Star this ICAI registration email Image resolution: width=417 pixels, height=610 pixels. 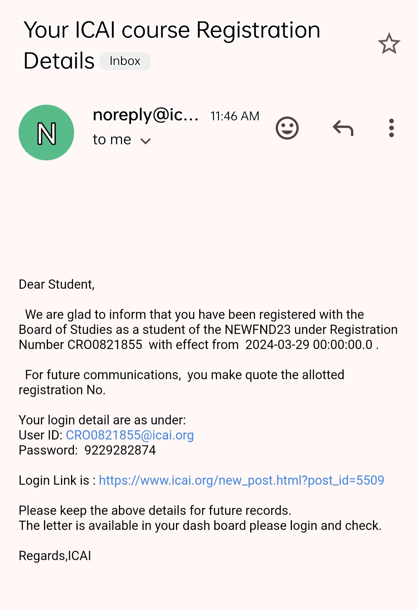pos(389,44)
